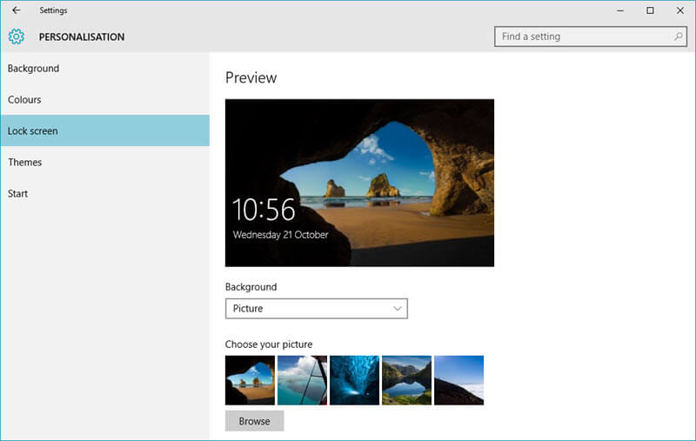Maximize the Settings window
This screenshot has width=696, height=441.
click(650, 10)
